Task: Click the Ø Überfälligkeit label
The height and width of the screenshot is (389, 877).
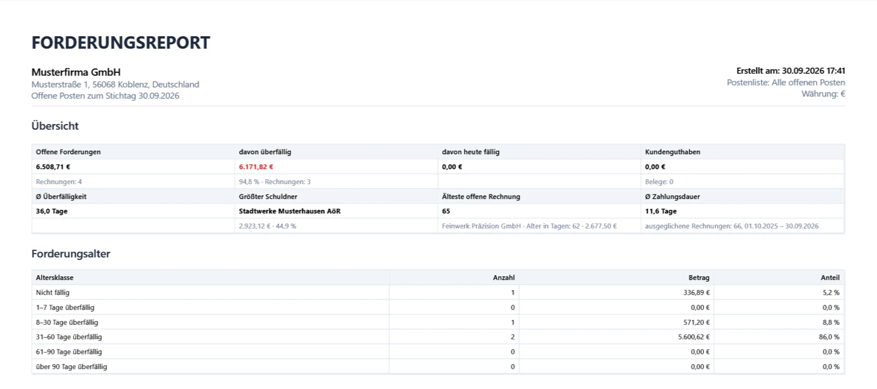Action: coord(61,196)
